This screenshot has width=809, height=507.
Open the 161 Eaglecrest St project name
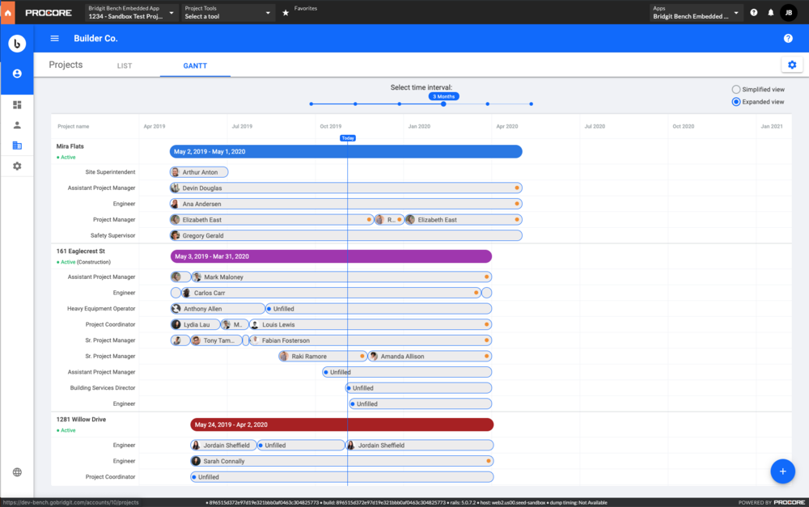pos(80,251)
